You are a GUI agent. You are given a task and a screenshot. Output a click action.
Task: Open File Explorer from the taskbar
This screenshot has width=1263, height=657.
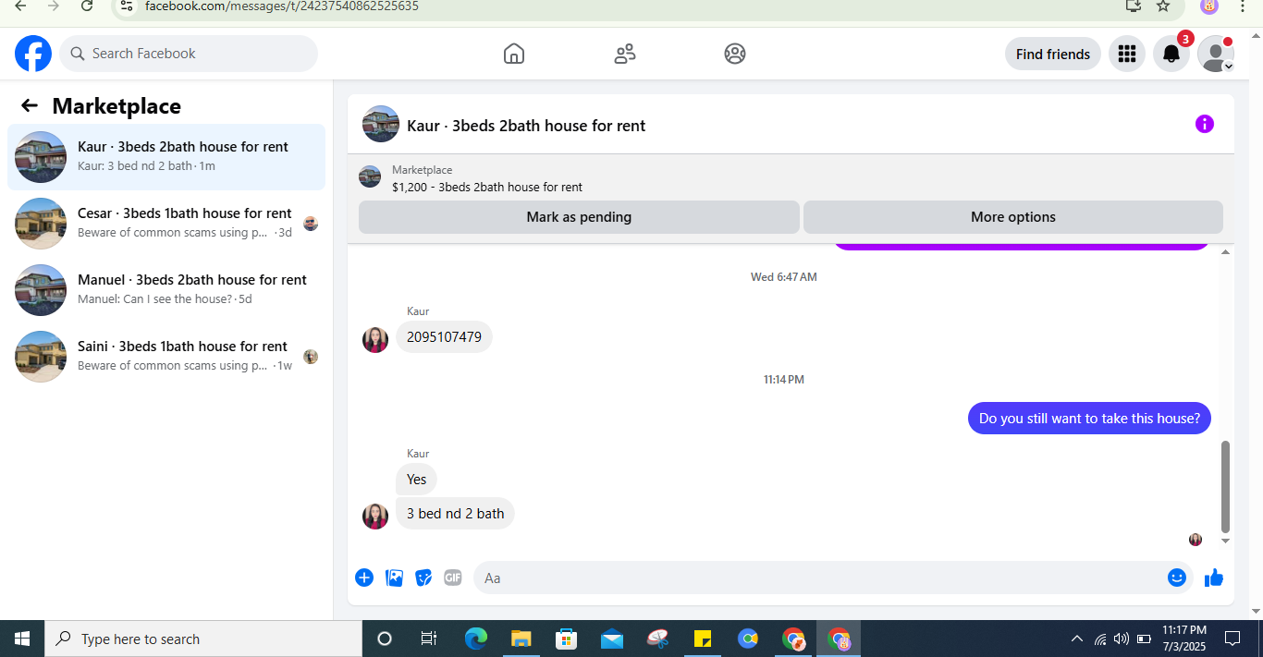click(521, 639)
